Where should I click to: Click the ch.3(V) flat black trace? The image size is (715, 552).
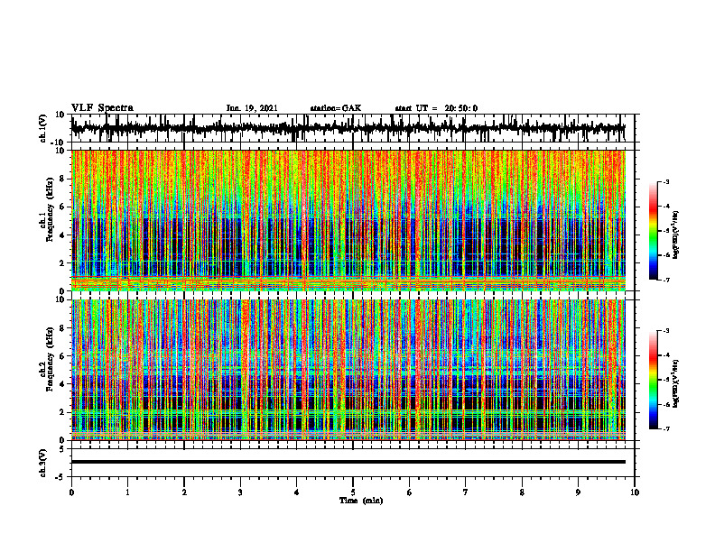click(x=348, y=462)
